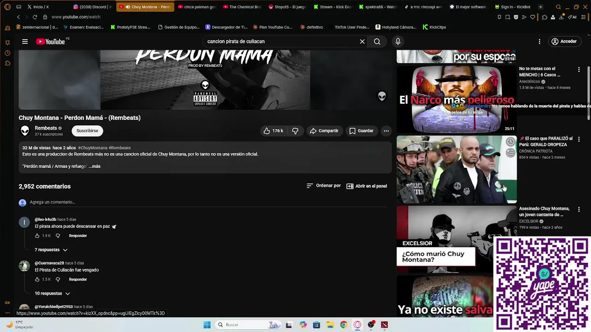The image size is (591, 332).
Task: Open File Explorer from the taskbar
Action: tap(330, 325)
